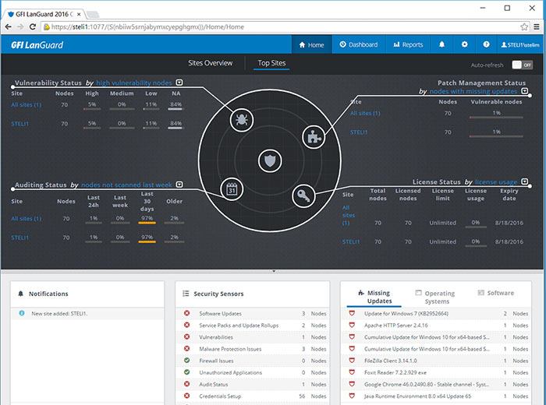
Task: Click the calendar auditing status icon
Action: point(232,189)
